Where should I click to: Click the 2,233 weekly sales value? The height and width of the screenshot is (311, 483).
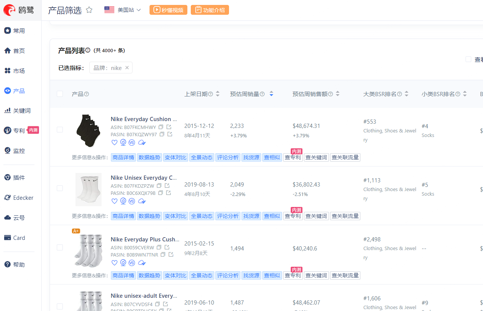237,126
